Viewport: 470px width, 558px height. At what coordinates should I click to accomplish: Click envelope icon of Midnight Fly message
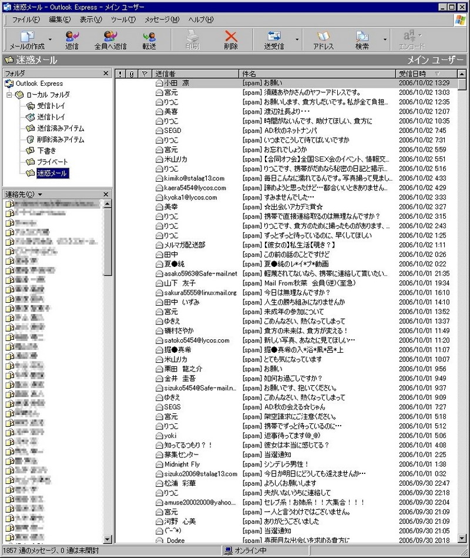[x=159, y=465]
